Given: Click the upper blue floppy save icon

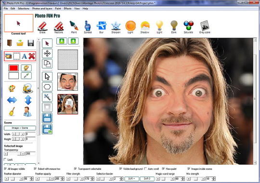Looking at the screenshot, I should point(47,118).
